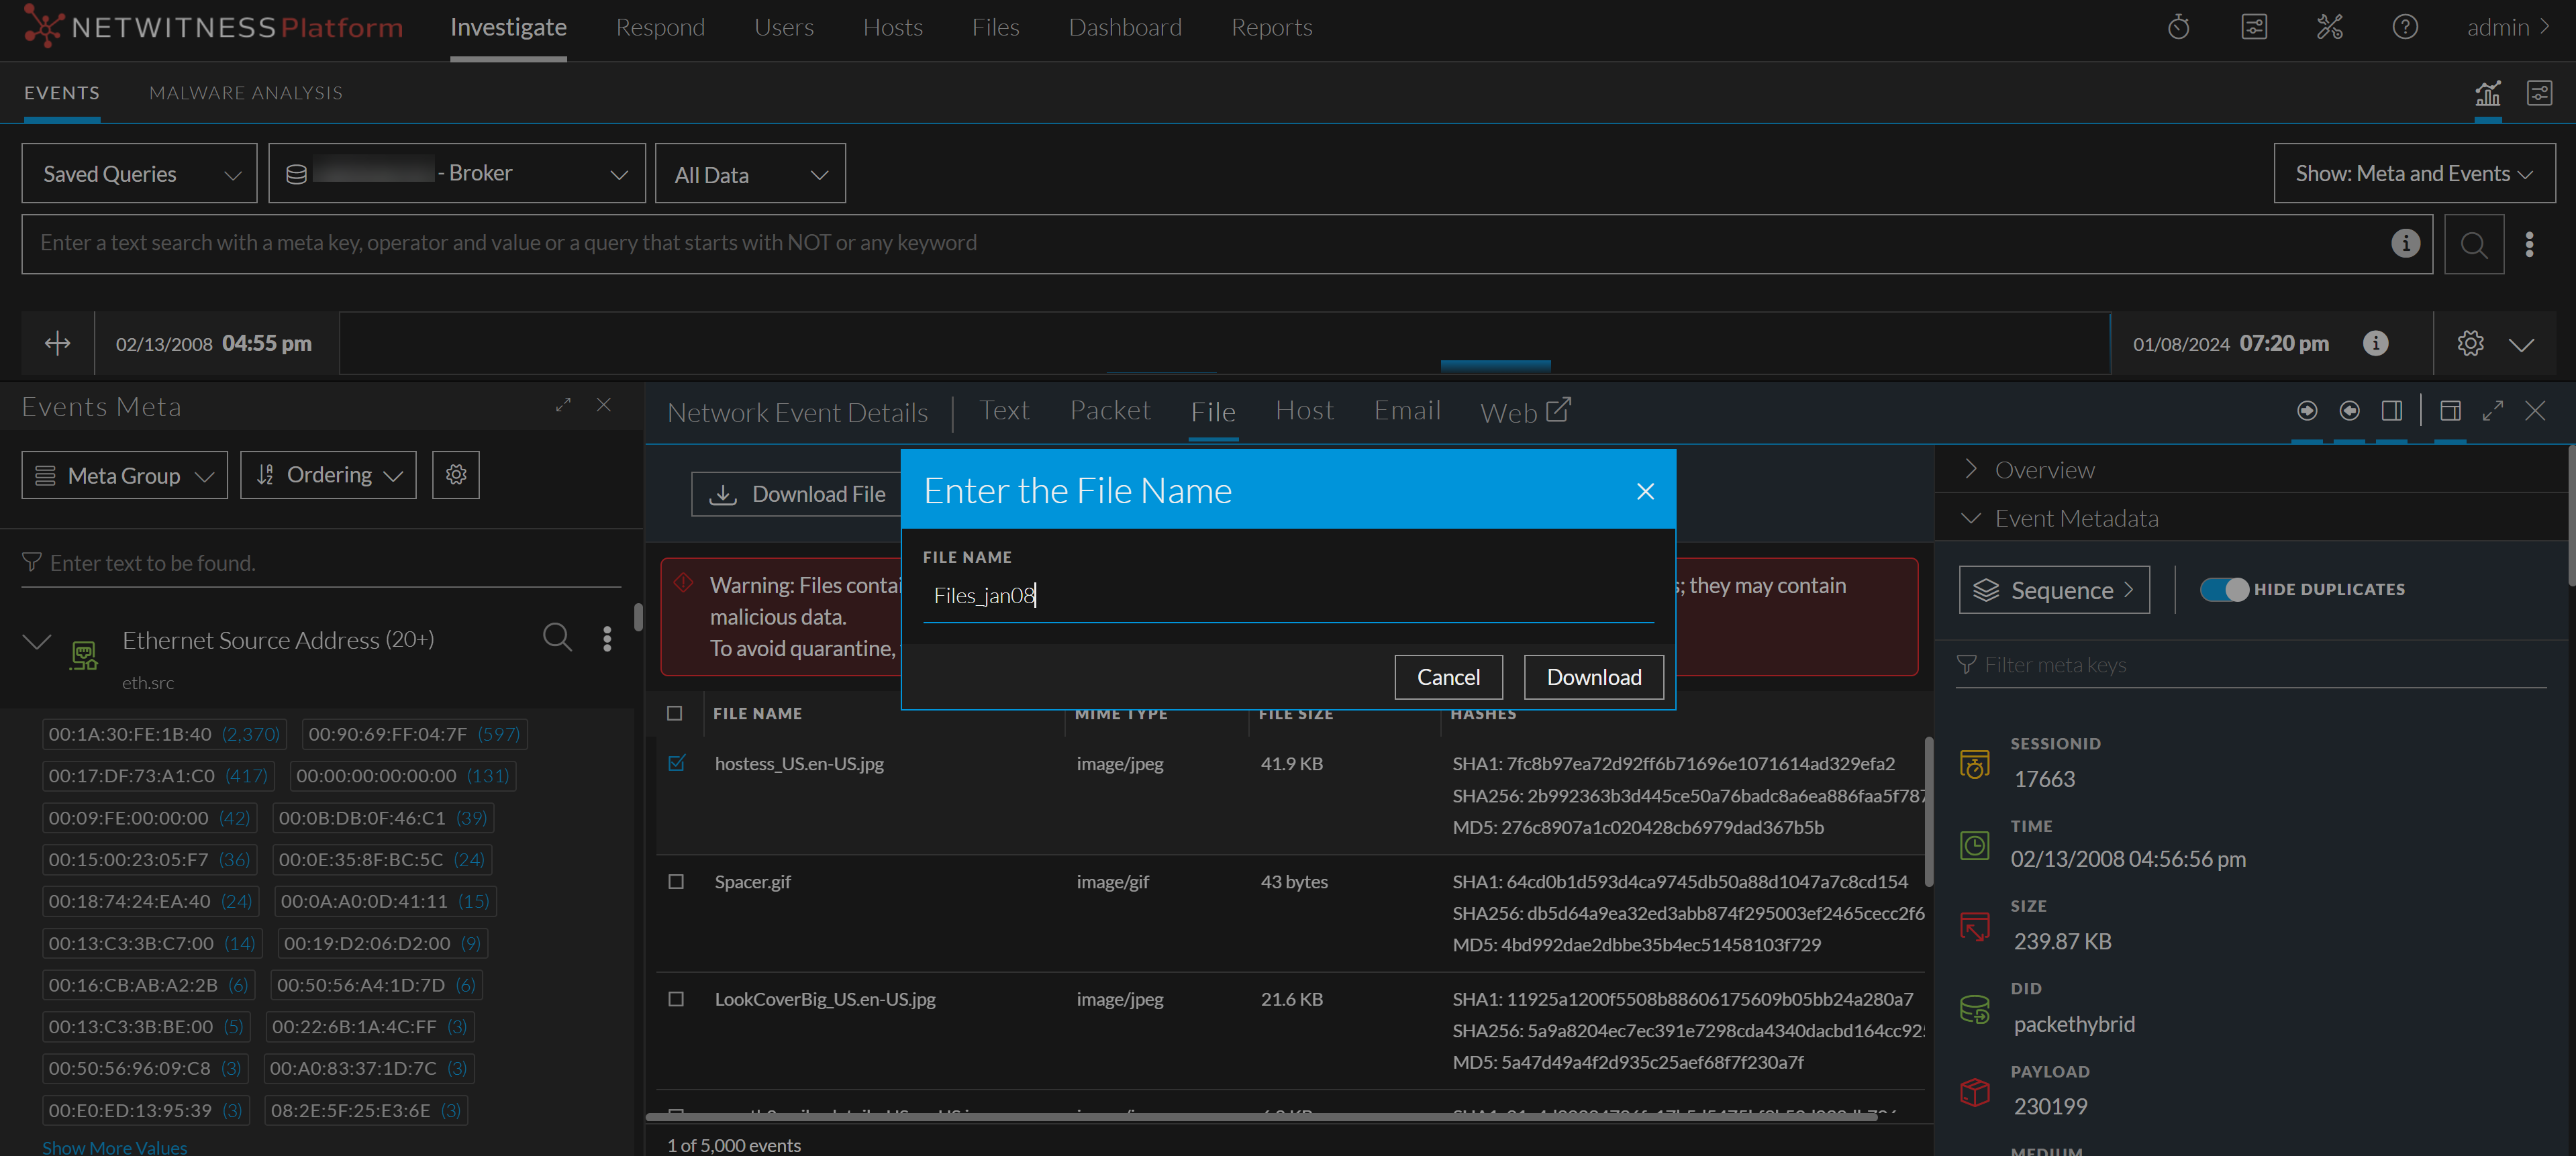The image size is (2576, 1156).
Task: Search Ethernet Source Address values magnifier
Action: 557,638
